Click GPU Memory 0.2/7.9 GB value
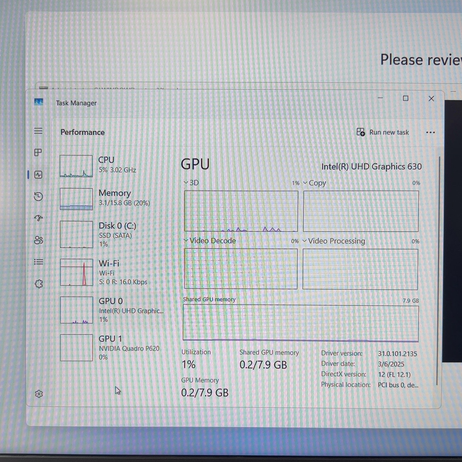 point(205,393)
